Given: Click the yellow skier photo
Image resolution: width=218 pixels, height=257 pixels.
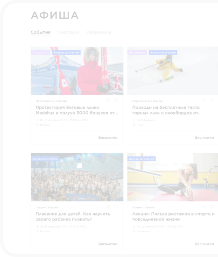Looking at the screenshot, I should (173, 71).
